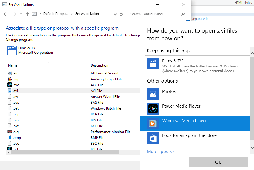The height and width of the screenshot is (170, 254).
Task: Click the .avi file icon
Action: click(10, 91)
